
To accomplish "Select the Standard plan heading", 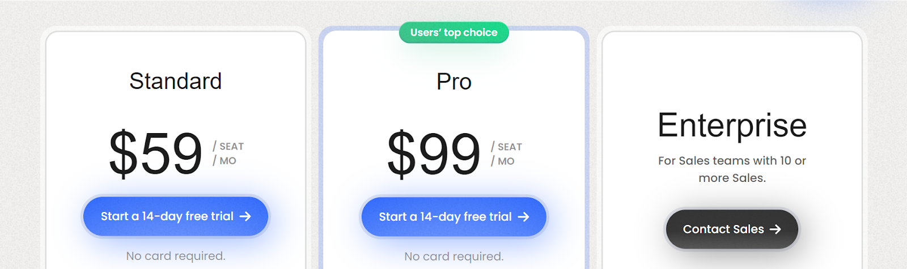I will coord(175,81).
